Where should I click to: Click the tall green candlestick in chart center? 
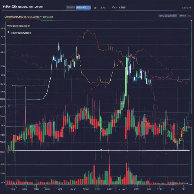click(126, 77)
